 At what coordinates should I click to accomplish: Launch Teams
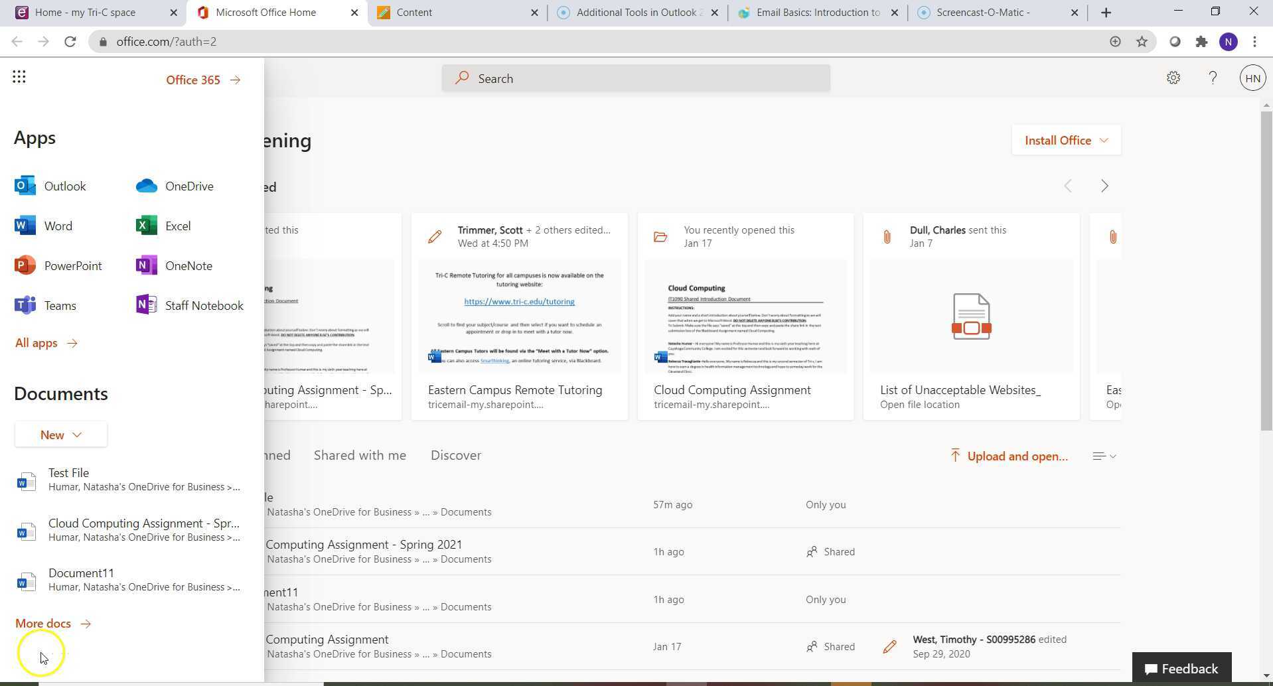[60, 305]
